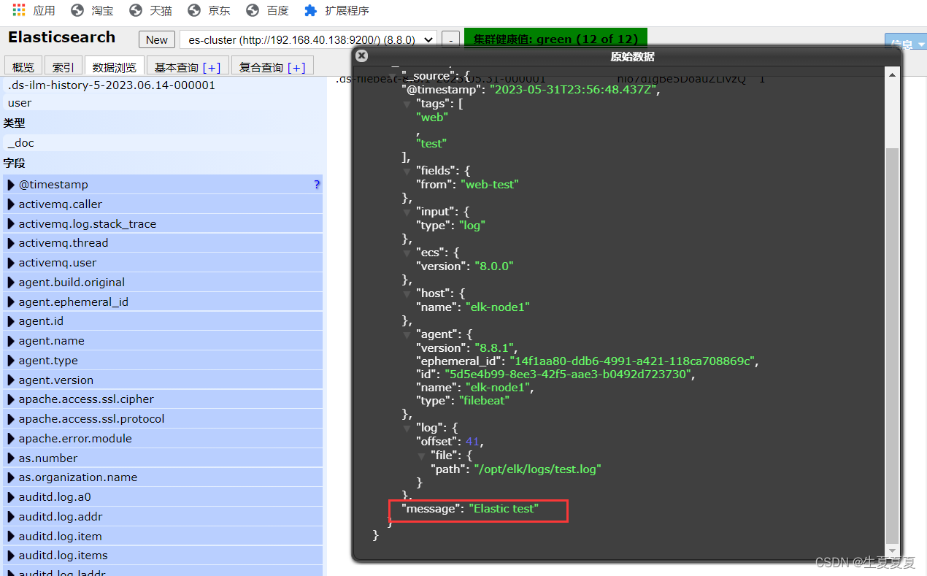The height and width of the screenshot is (576, 927).
Task: Close the 原始数据 dialog
Action: (361, 55)
